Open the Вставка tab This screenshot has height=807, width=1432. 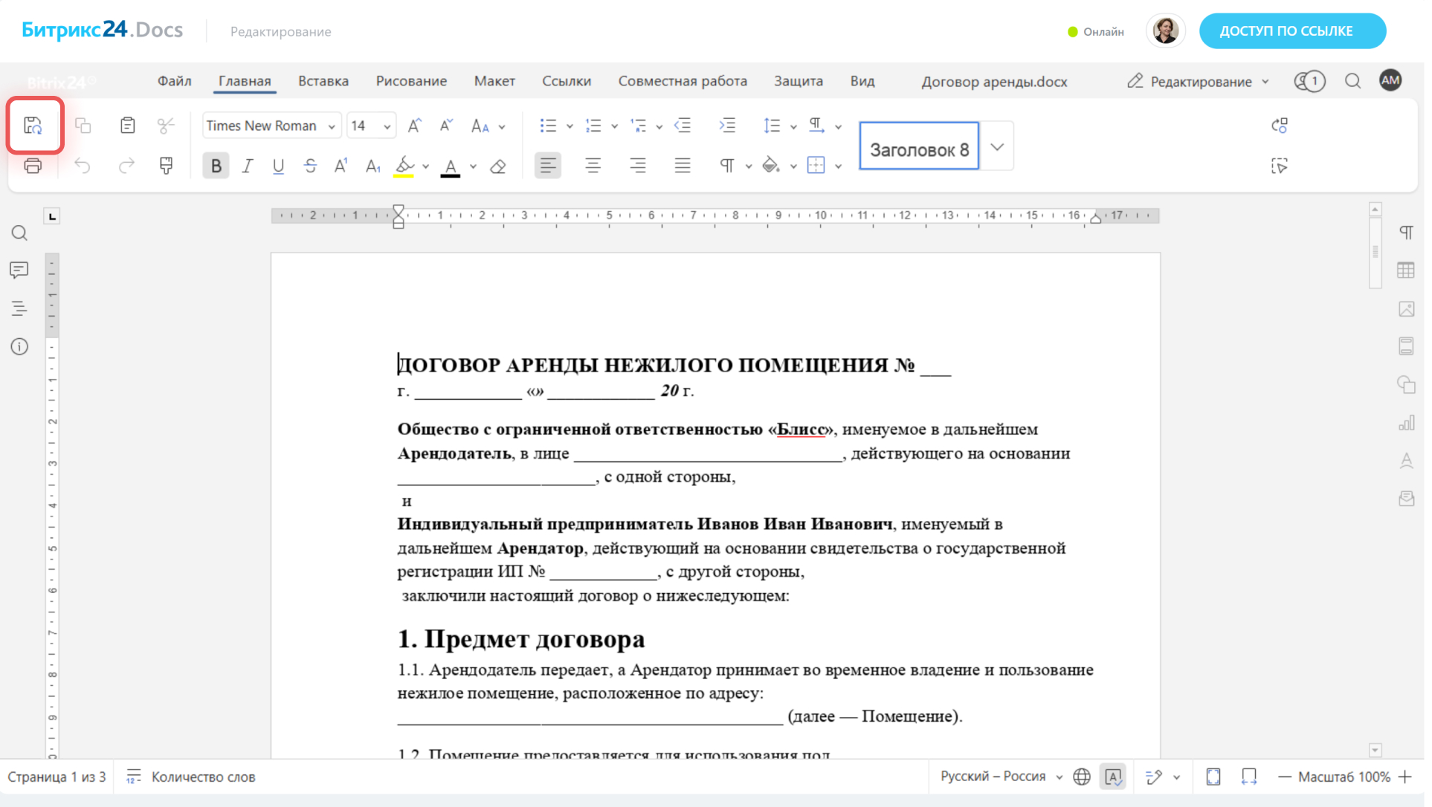pyautogui.click(x=323, y=81)
